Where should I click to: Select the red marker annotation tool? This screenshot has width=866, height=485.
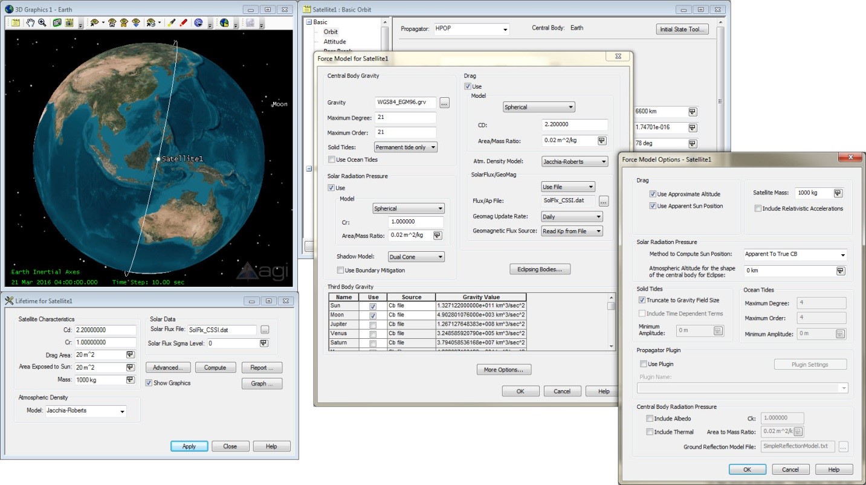click(183, 23)
